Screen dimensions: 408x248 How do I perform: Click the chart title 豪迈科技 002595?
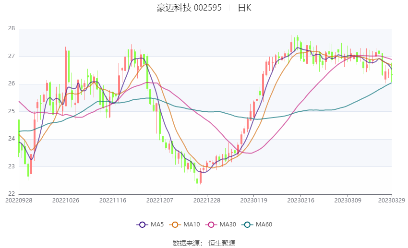(189, 8)
